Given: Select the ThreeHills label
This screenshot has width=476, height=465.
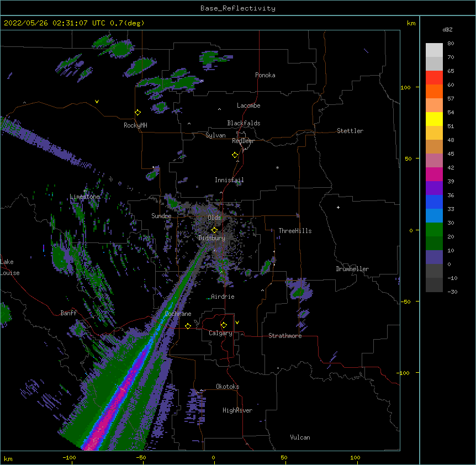Looking at the screenshot, I should point(295,231).
